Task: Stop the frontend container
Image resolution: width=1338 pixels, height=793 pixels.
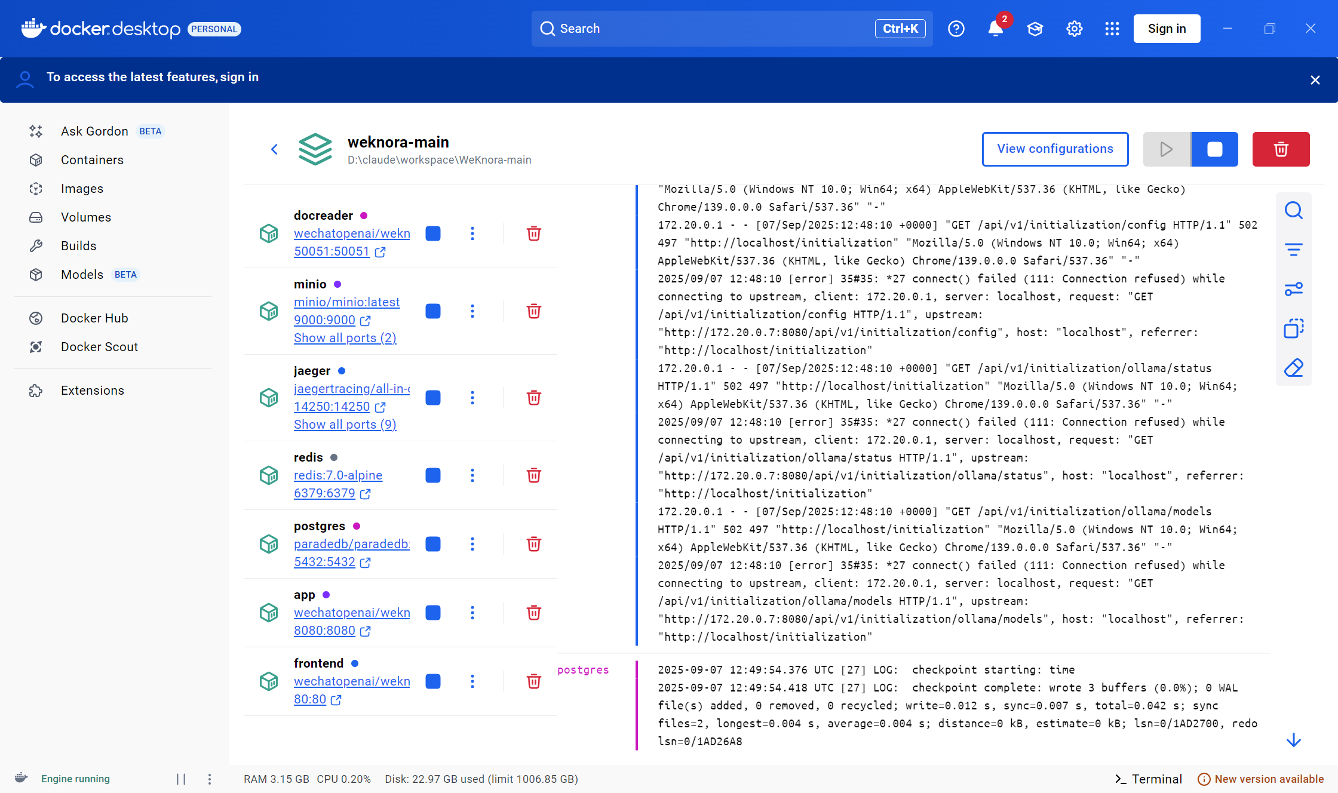Action: pyautogui.click(x=433, y=681)
